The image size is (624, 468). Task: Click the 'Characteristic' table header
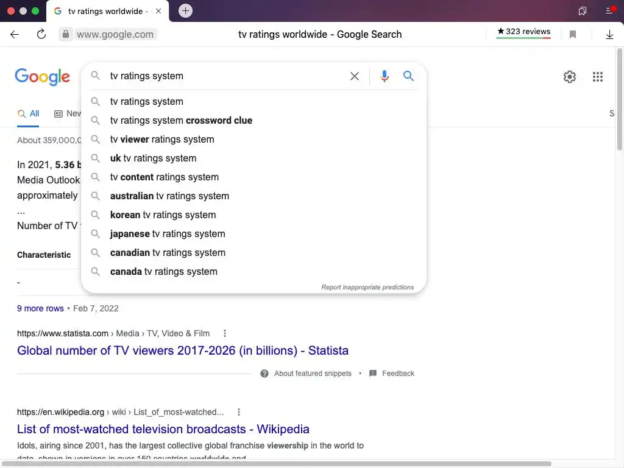(44, 255)
